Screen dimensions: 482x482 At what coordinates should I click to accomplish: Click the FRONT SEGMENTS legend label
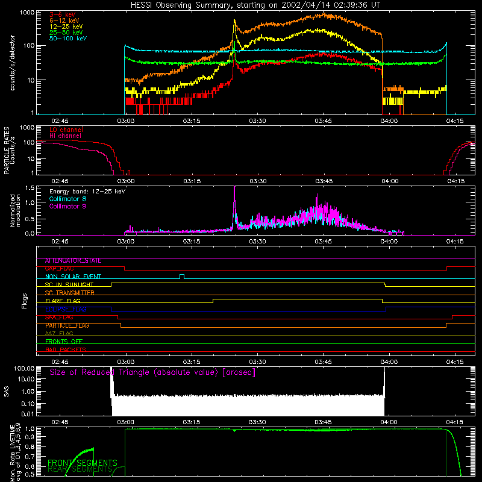coord(83,463)
